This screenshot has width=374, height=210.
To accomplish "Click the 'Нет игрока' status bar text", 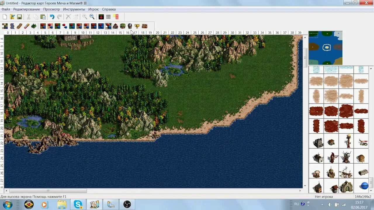I will 324,197.
